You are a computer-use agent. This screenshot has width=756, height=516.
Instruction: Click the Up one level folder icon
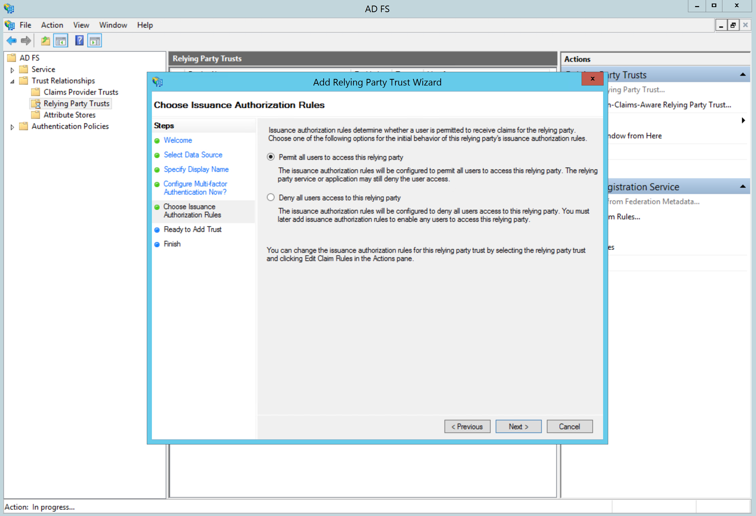coord(45,41)
